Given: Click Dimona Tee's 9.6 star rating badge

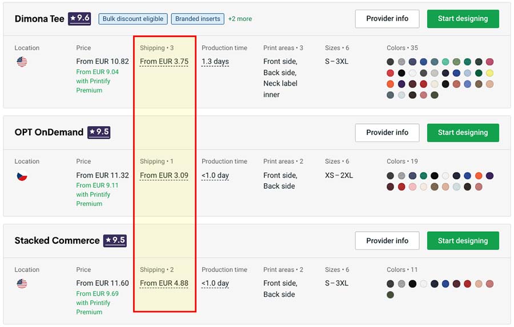Looking at the screenshot, I should (79, 19).
